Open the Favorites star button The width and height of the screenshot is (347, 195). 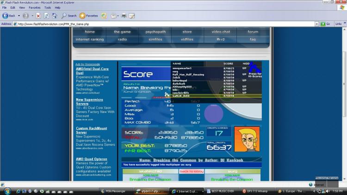click(x=88, y=16)
